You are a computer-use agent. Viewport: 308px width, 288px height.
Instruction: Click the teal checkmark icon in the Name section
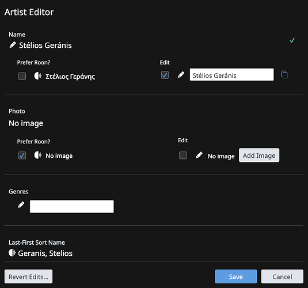coord(292,40)
